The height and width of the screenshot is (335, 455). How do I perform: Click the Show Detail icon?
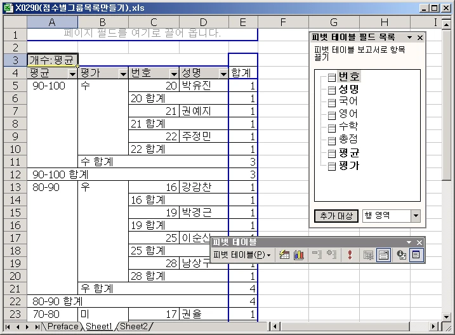point(332,255)
